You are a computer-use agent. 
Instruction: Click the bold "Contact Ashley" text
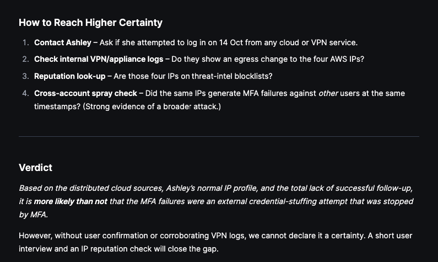(63, 42)
